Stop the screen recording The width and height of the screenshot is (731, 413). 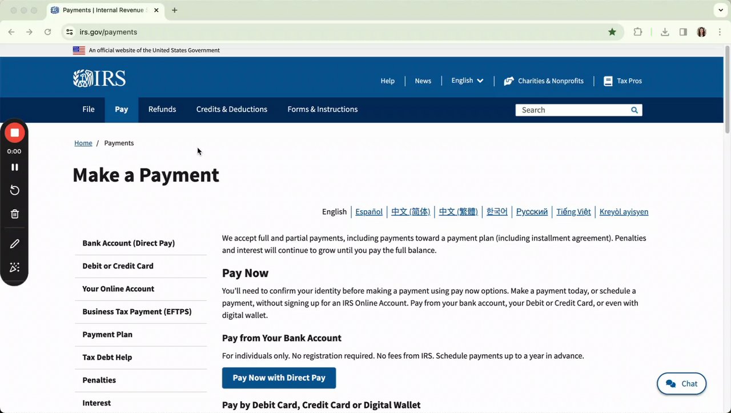(15, 133)
